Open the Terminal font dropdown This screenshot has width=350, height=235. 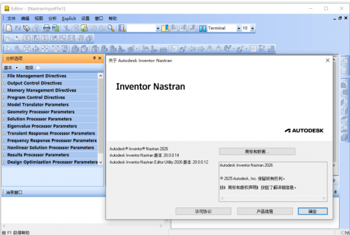point(239,29)
